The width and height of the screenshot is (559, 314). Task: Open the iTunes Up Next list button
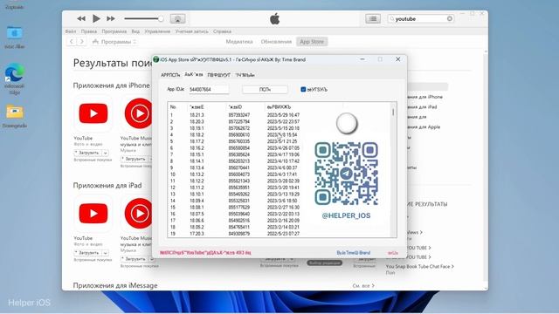click(373, 18)
